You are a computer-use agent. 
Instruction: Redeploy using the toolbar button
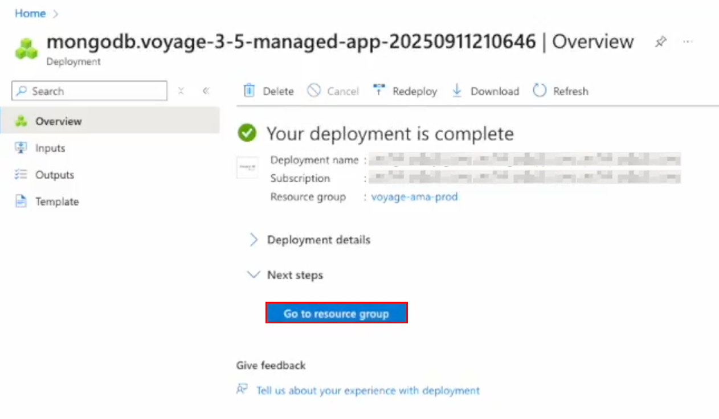pos(405,91)
